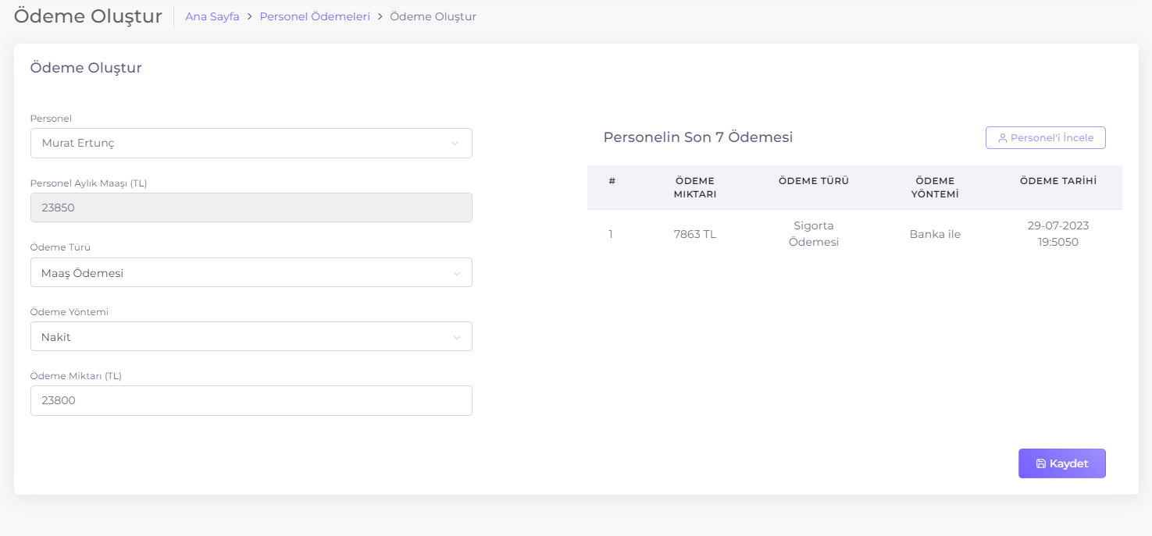The height and width of the screenshot is (536, 1152).
Task: Click the ÖDEME TARİHİ column header
Action: [x=1057, y=181]
